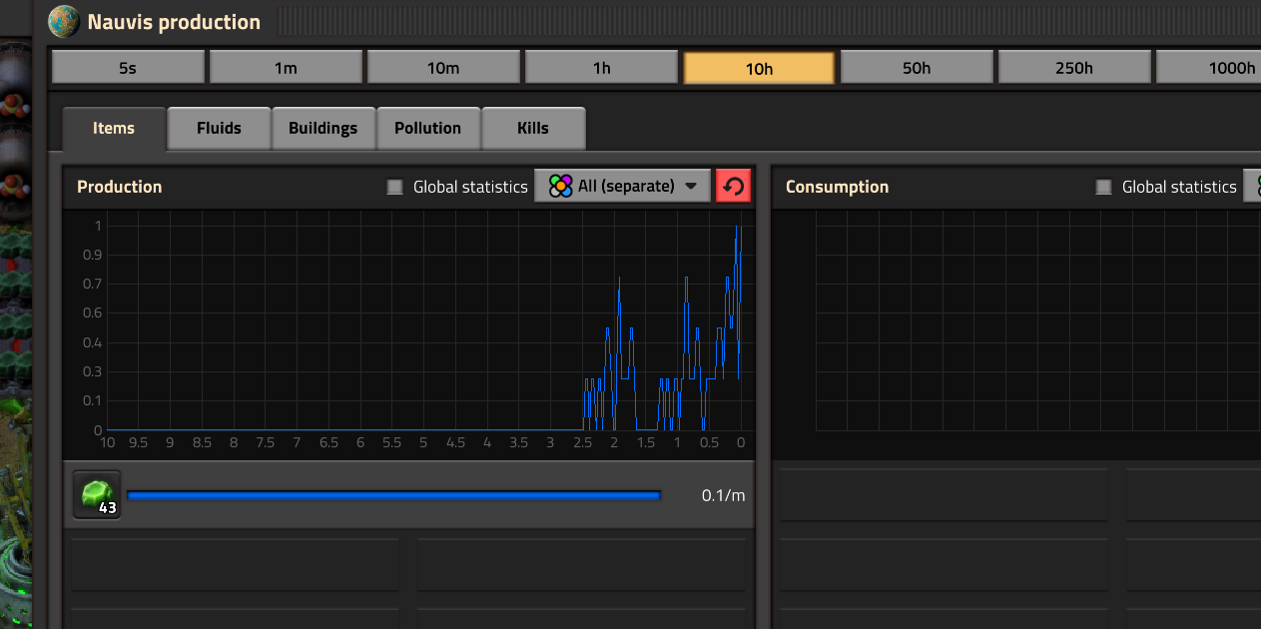Set time range to 1m
The image size is (1261, 629).
click(x=286, y=68)
